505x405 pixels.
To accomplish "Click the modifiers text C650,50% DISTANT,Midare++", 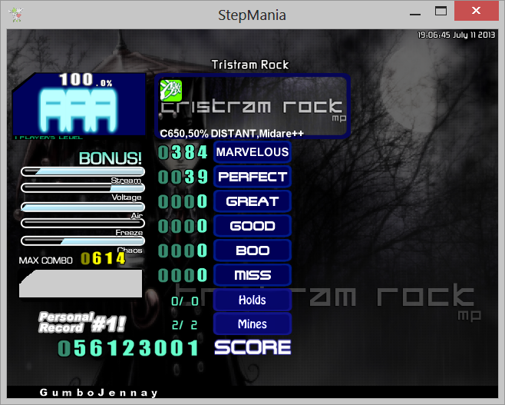I will coord(232,134).
